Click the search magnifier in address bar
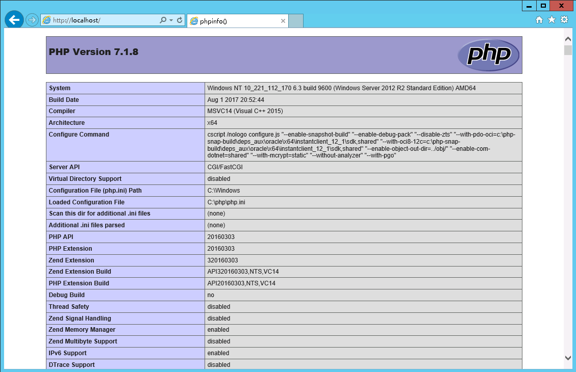Viewport: 576px width, 372px height. tap(163, 20)
